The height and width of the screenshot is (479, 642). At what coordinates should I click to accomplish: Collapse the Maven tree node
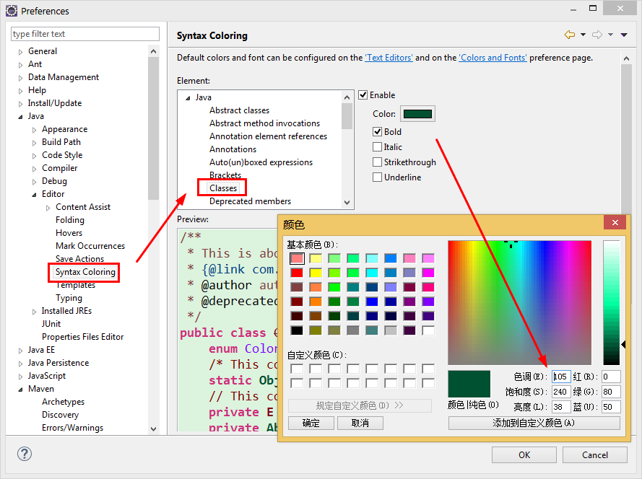coord(20,390)
